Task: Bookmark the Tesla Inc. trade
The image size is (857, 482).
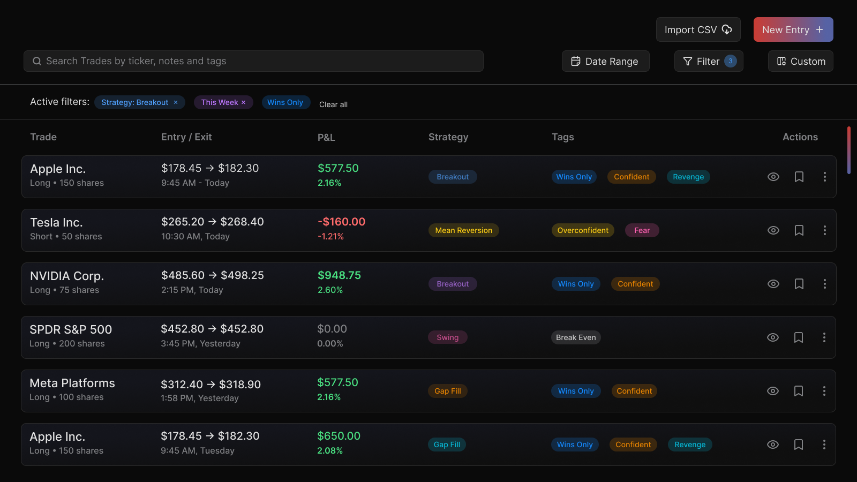Action: pyautogui.click(x=799, y=230)
